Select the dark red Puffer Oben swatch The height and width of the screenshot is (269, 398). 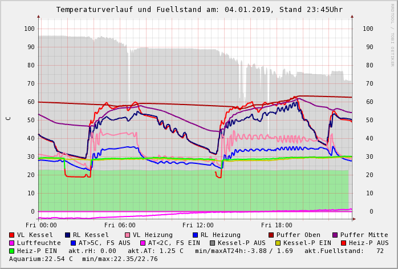pyautogui.click(x=271, y=235)
